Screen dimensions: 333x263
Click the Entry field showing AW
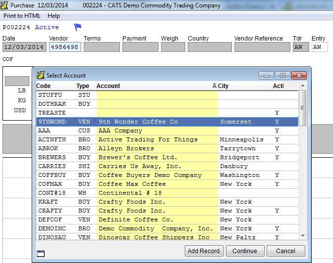tap(320, 47)
